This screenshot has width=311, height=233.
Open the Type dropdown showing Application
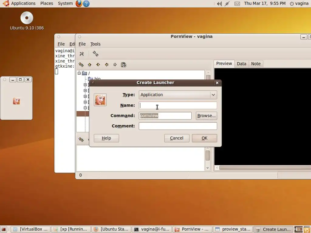click(178, 95)
